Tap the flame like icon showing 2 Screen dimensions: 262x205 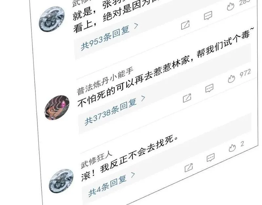(x=232, y=148)
